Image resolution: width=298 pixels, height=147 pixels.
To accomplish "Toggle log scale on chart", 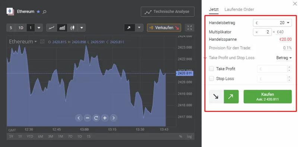I will click(189, 136).
